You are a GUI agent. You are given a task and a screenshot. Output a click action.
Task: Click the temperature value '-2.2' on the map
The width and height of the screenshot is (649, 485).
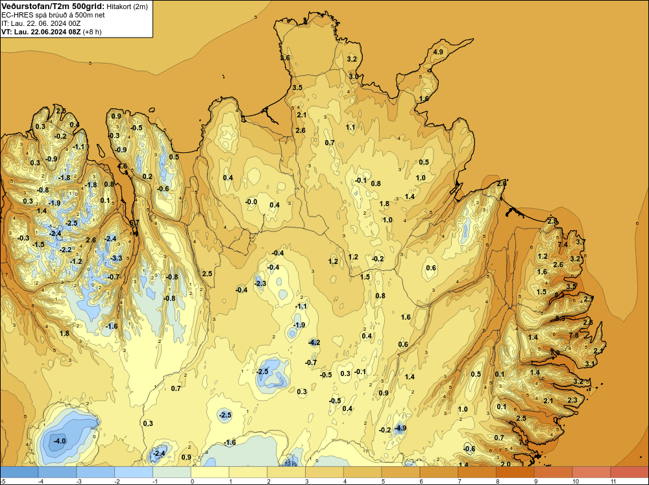click(x=66, y=250)
